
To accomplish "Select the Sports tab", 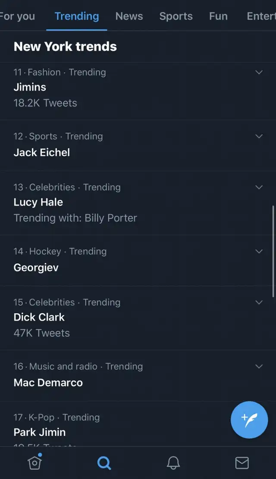I will coord(176,16).
